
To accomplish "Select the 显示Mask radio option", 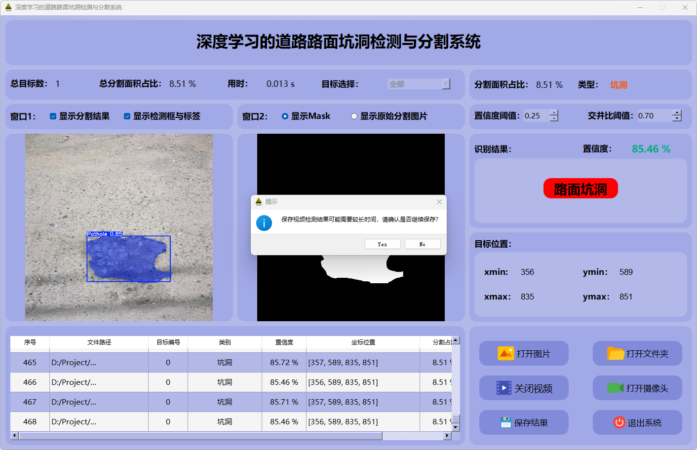I will tap(285, 116).
